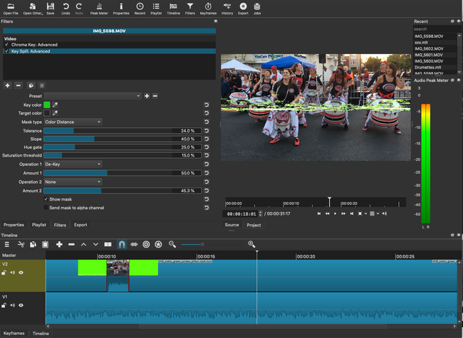Enable Send mask to alpha channel
Screen dimensions: 463x338
46,208
